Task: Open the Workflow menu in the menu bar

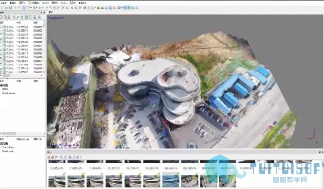Action: tap(34, 3)
